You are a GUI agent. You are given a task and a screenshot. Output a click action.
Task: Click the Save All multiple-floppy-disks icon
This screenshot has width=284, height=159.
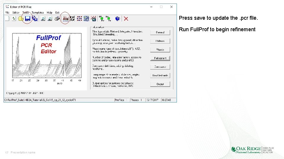[x=35, y=19]
